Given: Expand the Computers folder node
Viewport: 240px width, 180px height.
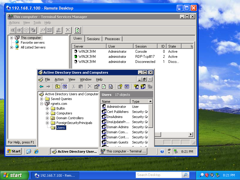Looking at the screenshot, I should click(47, 114).
